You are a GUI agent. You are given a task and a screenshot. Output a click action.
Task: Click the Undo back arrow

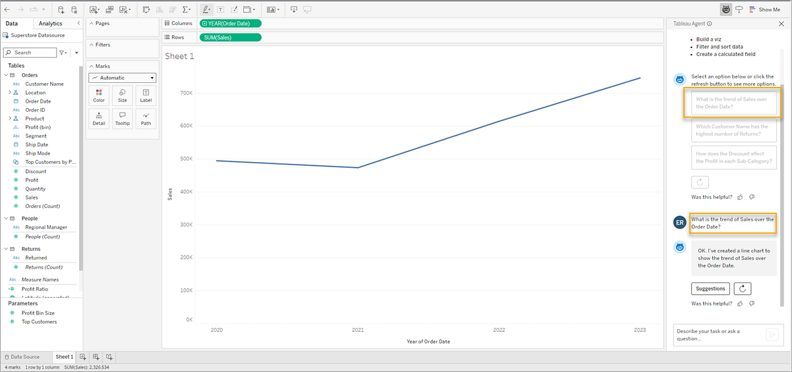(x=7, y=10)
